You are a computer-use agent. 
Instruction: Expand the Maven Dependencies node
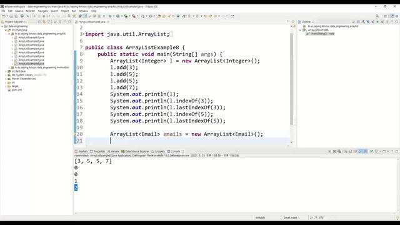[6, 79]
